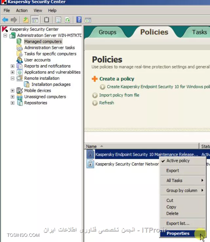
Task: Select Installation packages in the tree
Action: [51, 84]
